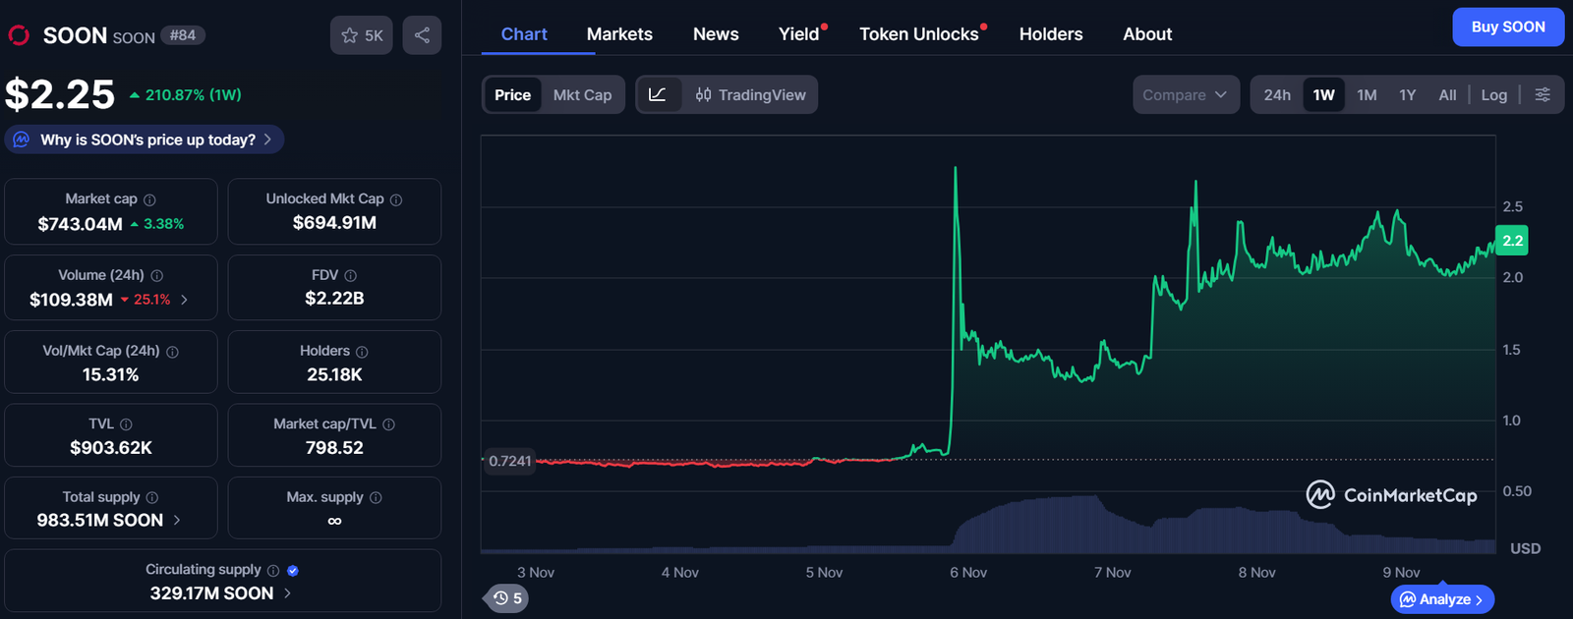
Task: Add SOON to watchlist via star icon
Action: 350,35
